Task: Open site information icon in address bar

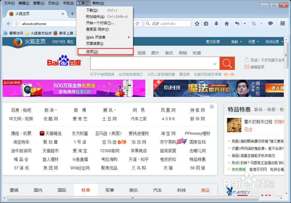Action: coord(17,24)
